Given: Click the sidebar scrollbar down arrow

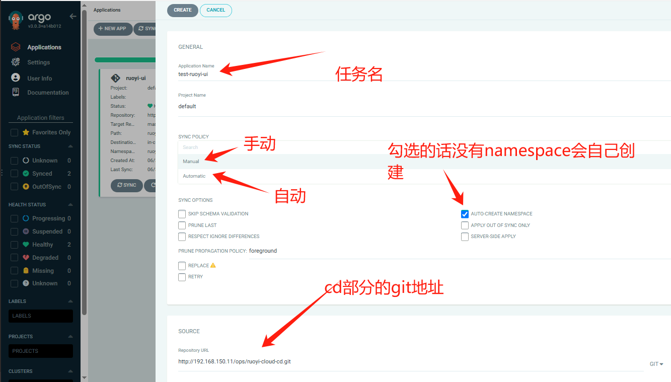Looking at the screenshot, I should (84, 378).
